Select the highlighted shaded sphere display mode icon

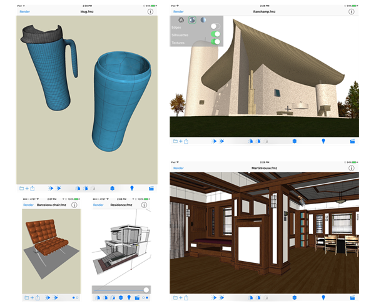[192, 20]
